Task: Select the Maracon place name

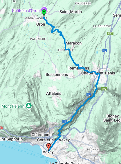Action: click(x=74, y=43)
